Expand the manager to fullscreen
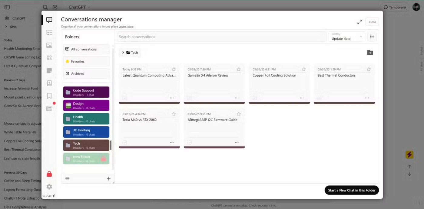Image resolution: width=424 pixels, height=209 pixels. [359, 22]
